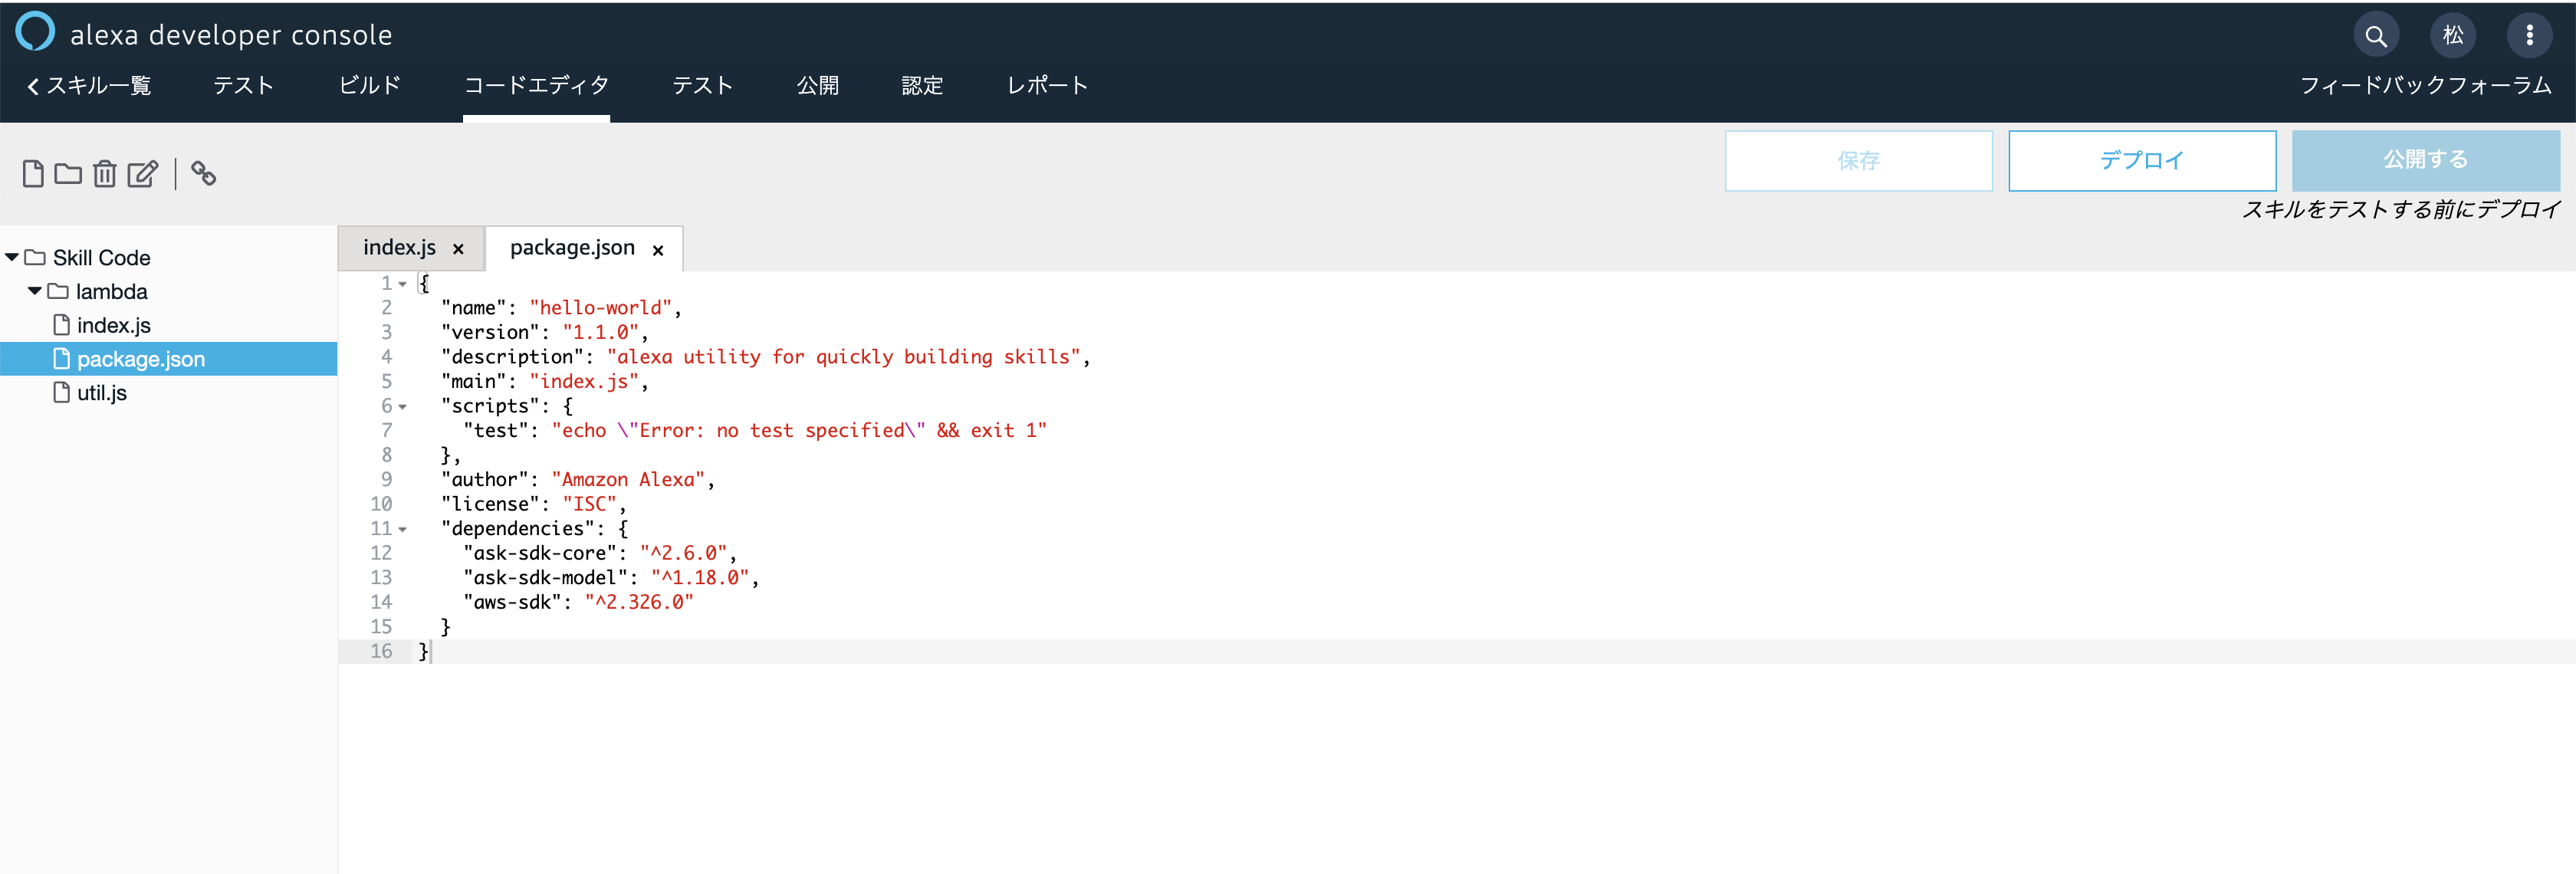Switch to the ビルド tab
This screenshot has width=2576, height=874.
point(369,86)
